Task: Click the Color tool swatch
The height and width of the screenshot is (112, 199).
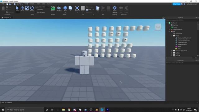Action: tap(83, 8)
